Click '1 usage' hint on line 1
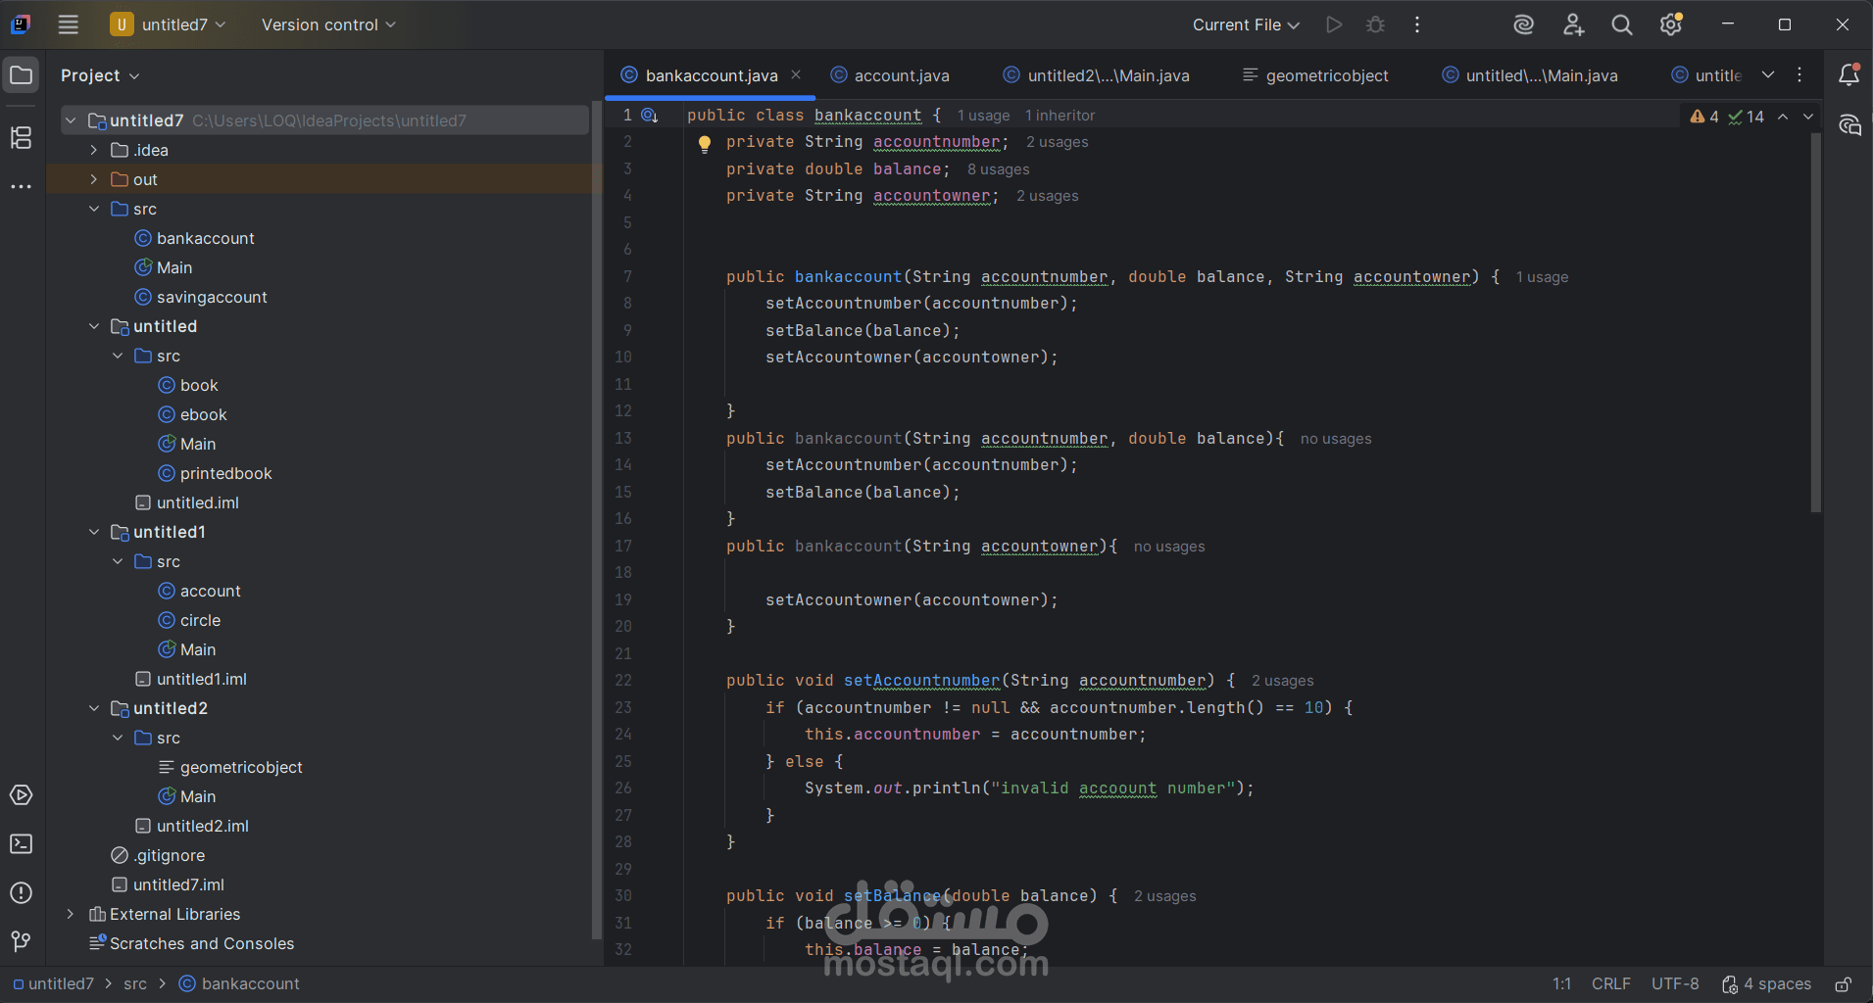 click(983, 116)
